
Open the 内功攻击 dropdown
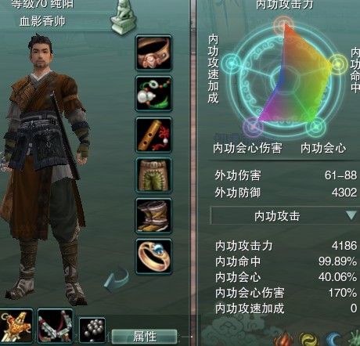click(285, 216)
